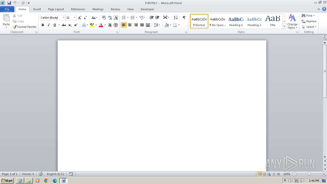The width and height of the screenshot is (327, 184).
Task: Open font name dropdown Calibri (Body)
Action: tap(64, 18)
